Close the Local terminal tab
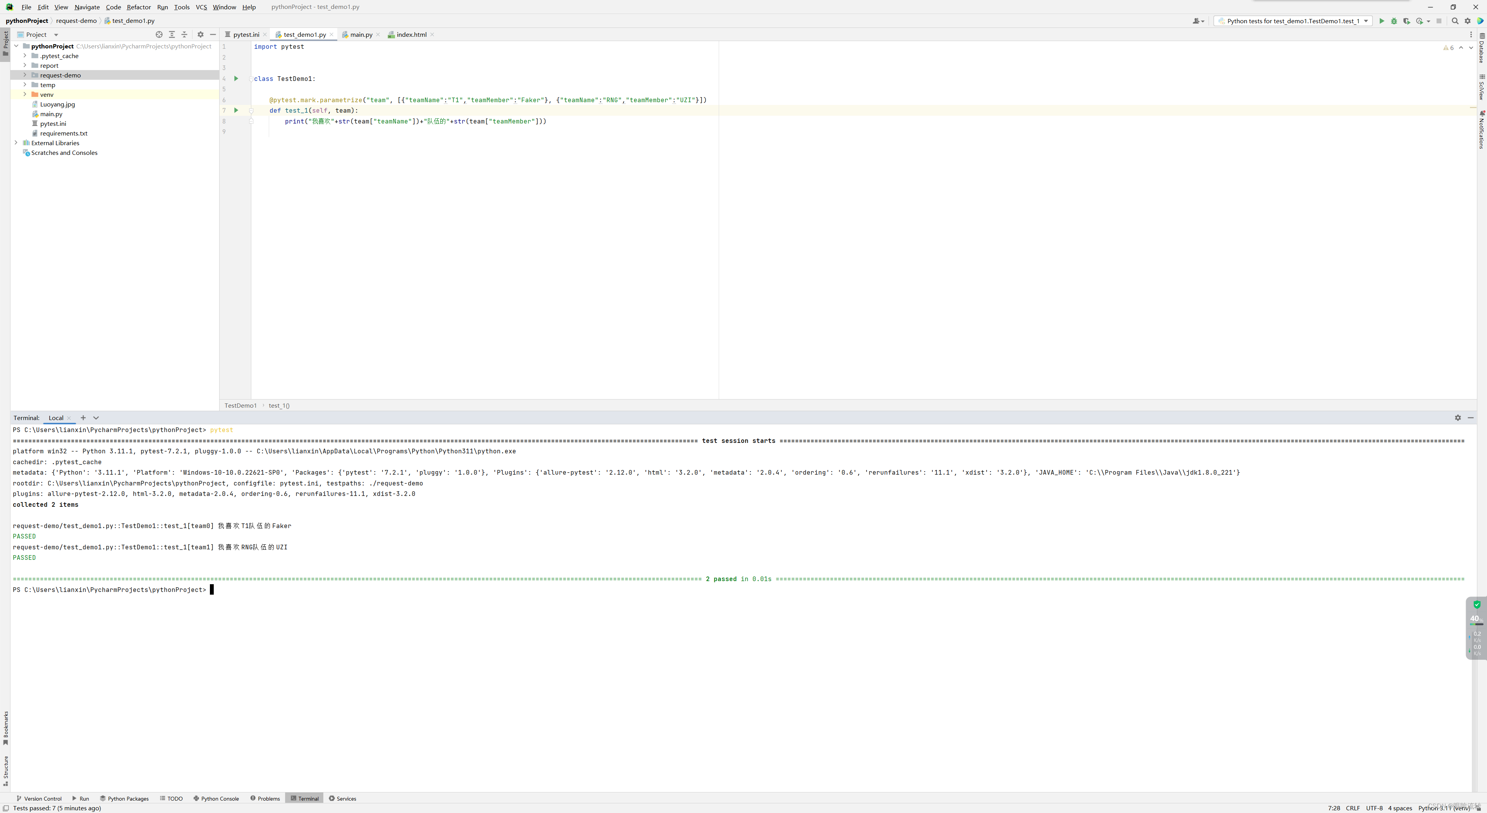1487x813 pixels. [69, 419]
